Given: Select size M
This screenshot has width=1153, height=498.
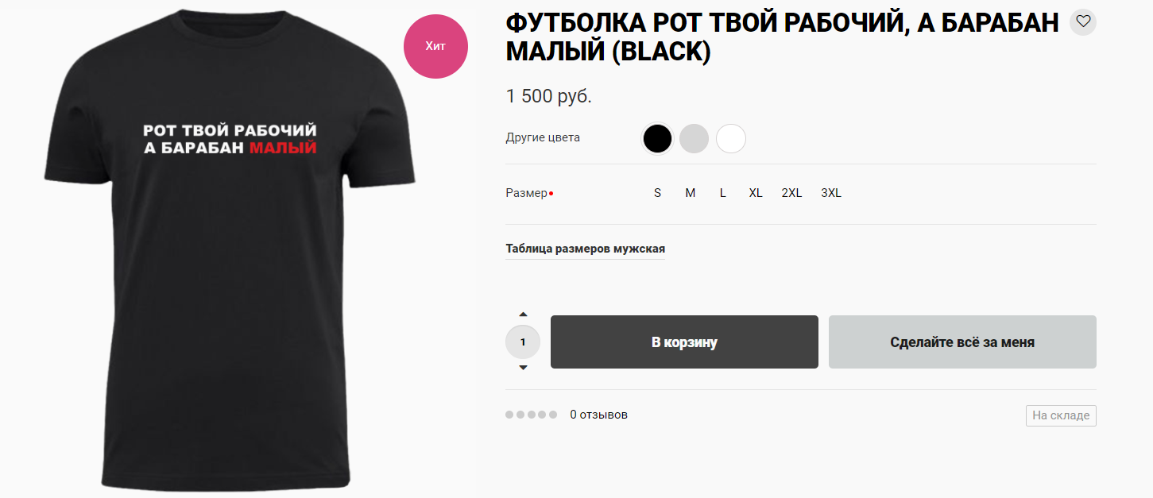Looking at the screenshot, I should (x=691, y=193).
